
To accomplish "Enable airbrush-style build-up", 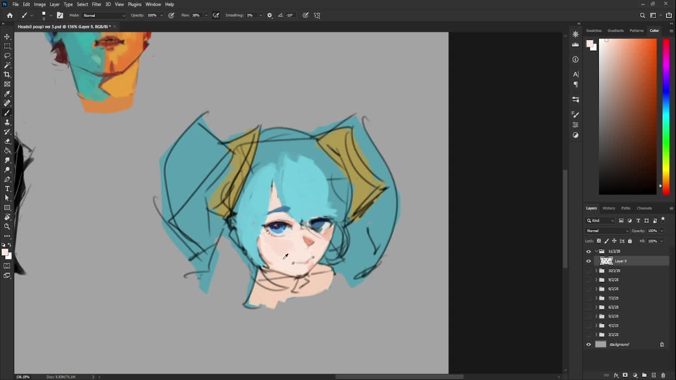I will pos(216,15).
